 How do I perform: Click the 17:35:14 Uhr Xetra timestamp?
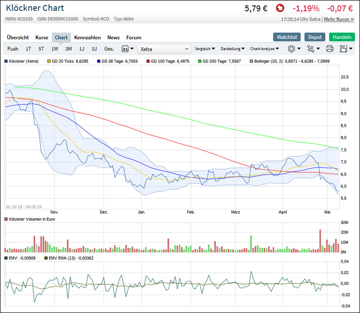301,19
